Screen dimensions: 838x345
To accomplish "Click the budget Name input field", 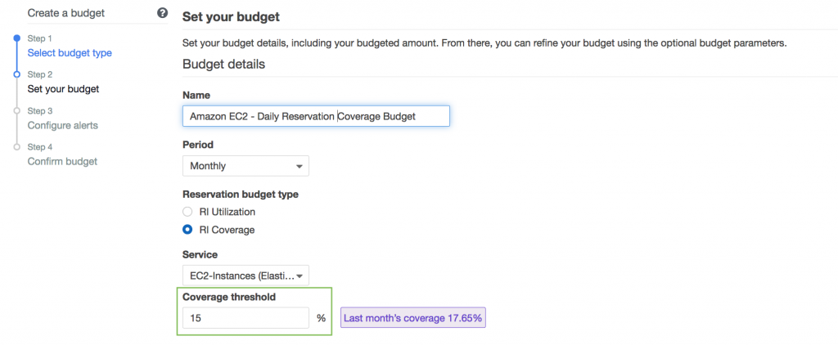I will [x=317, y=116].
